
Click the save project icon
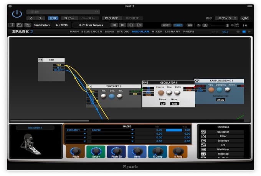click(x=20, y=25)
